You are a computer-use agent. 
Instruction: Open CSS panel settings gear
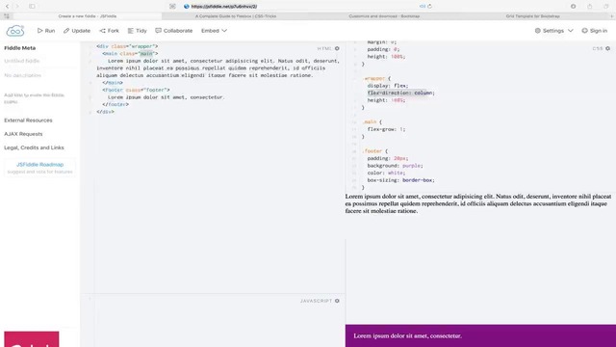click(607, 48)
